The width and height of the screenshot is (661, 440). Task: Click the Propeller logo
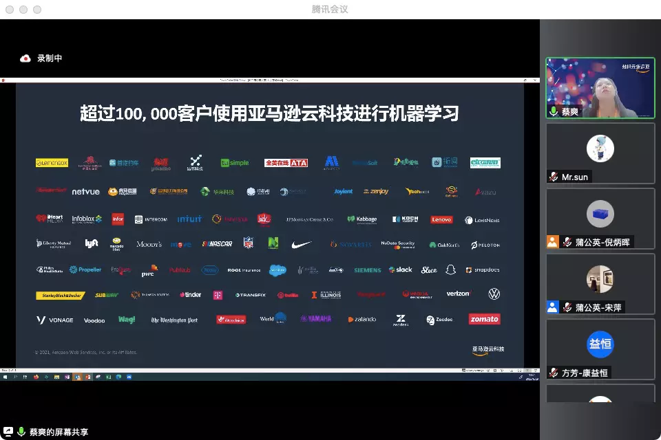pos(85,269)
